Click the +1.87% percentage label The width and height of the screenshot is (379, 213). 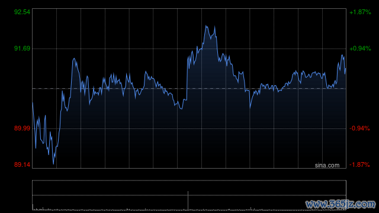(360, 12)
